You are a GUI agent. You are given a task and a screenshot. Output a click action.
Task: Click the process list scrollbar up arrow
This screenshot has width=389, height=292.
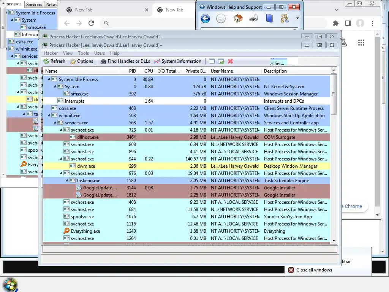pyautogui.click(x=334, y=70)
